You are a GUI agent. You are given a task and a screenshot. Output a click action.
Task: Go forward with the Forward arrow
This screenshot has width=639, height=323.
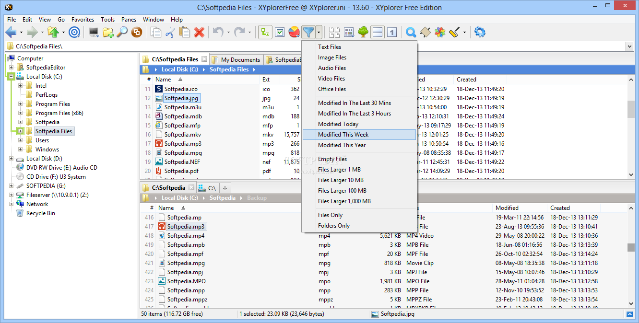32,32
